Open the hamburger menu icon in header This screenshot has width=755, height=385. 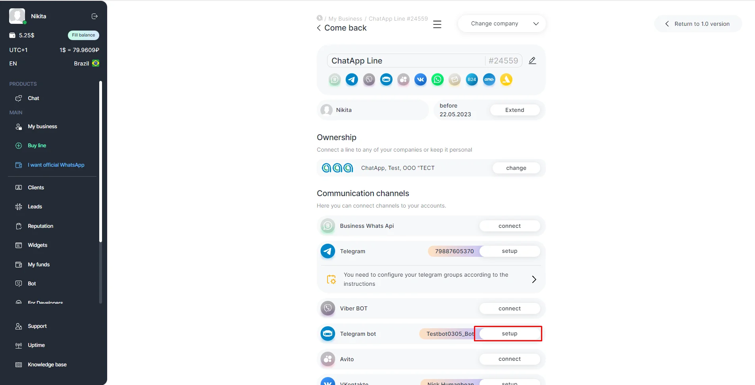[x=437, y=24]
